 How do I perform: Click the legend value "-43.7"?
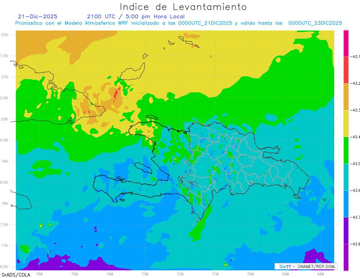(x=355, y=217)
